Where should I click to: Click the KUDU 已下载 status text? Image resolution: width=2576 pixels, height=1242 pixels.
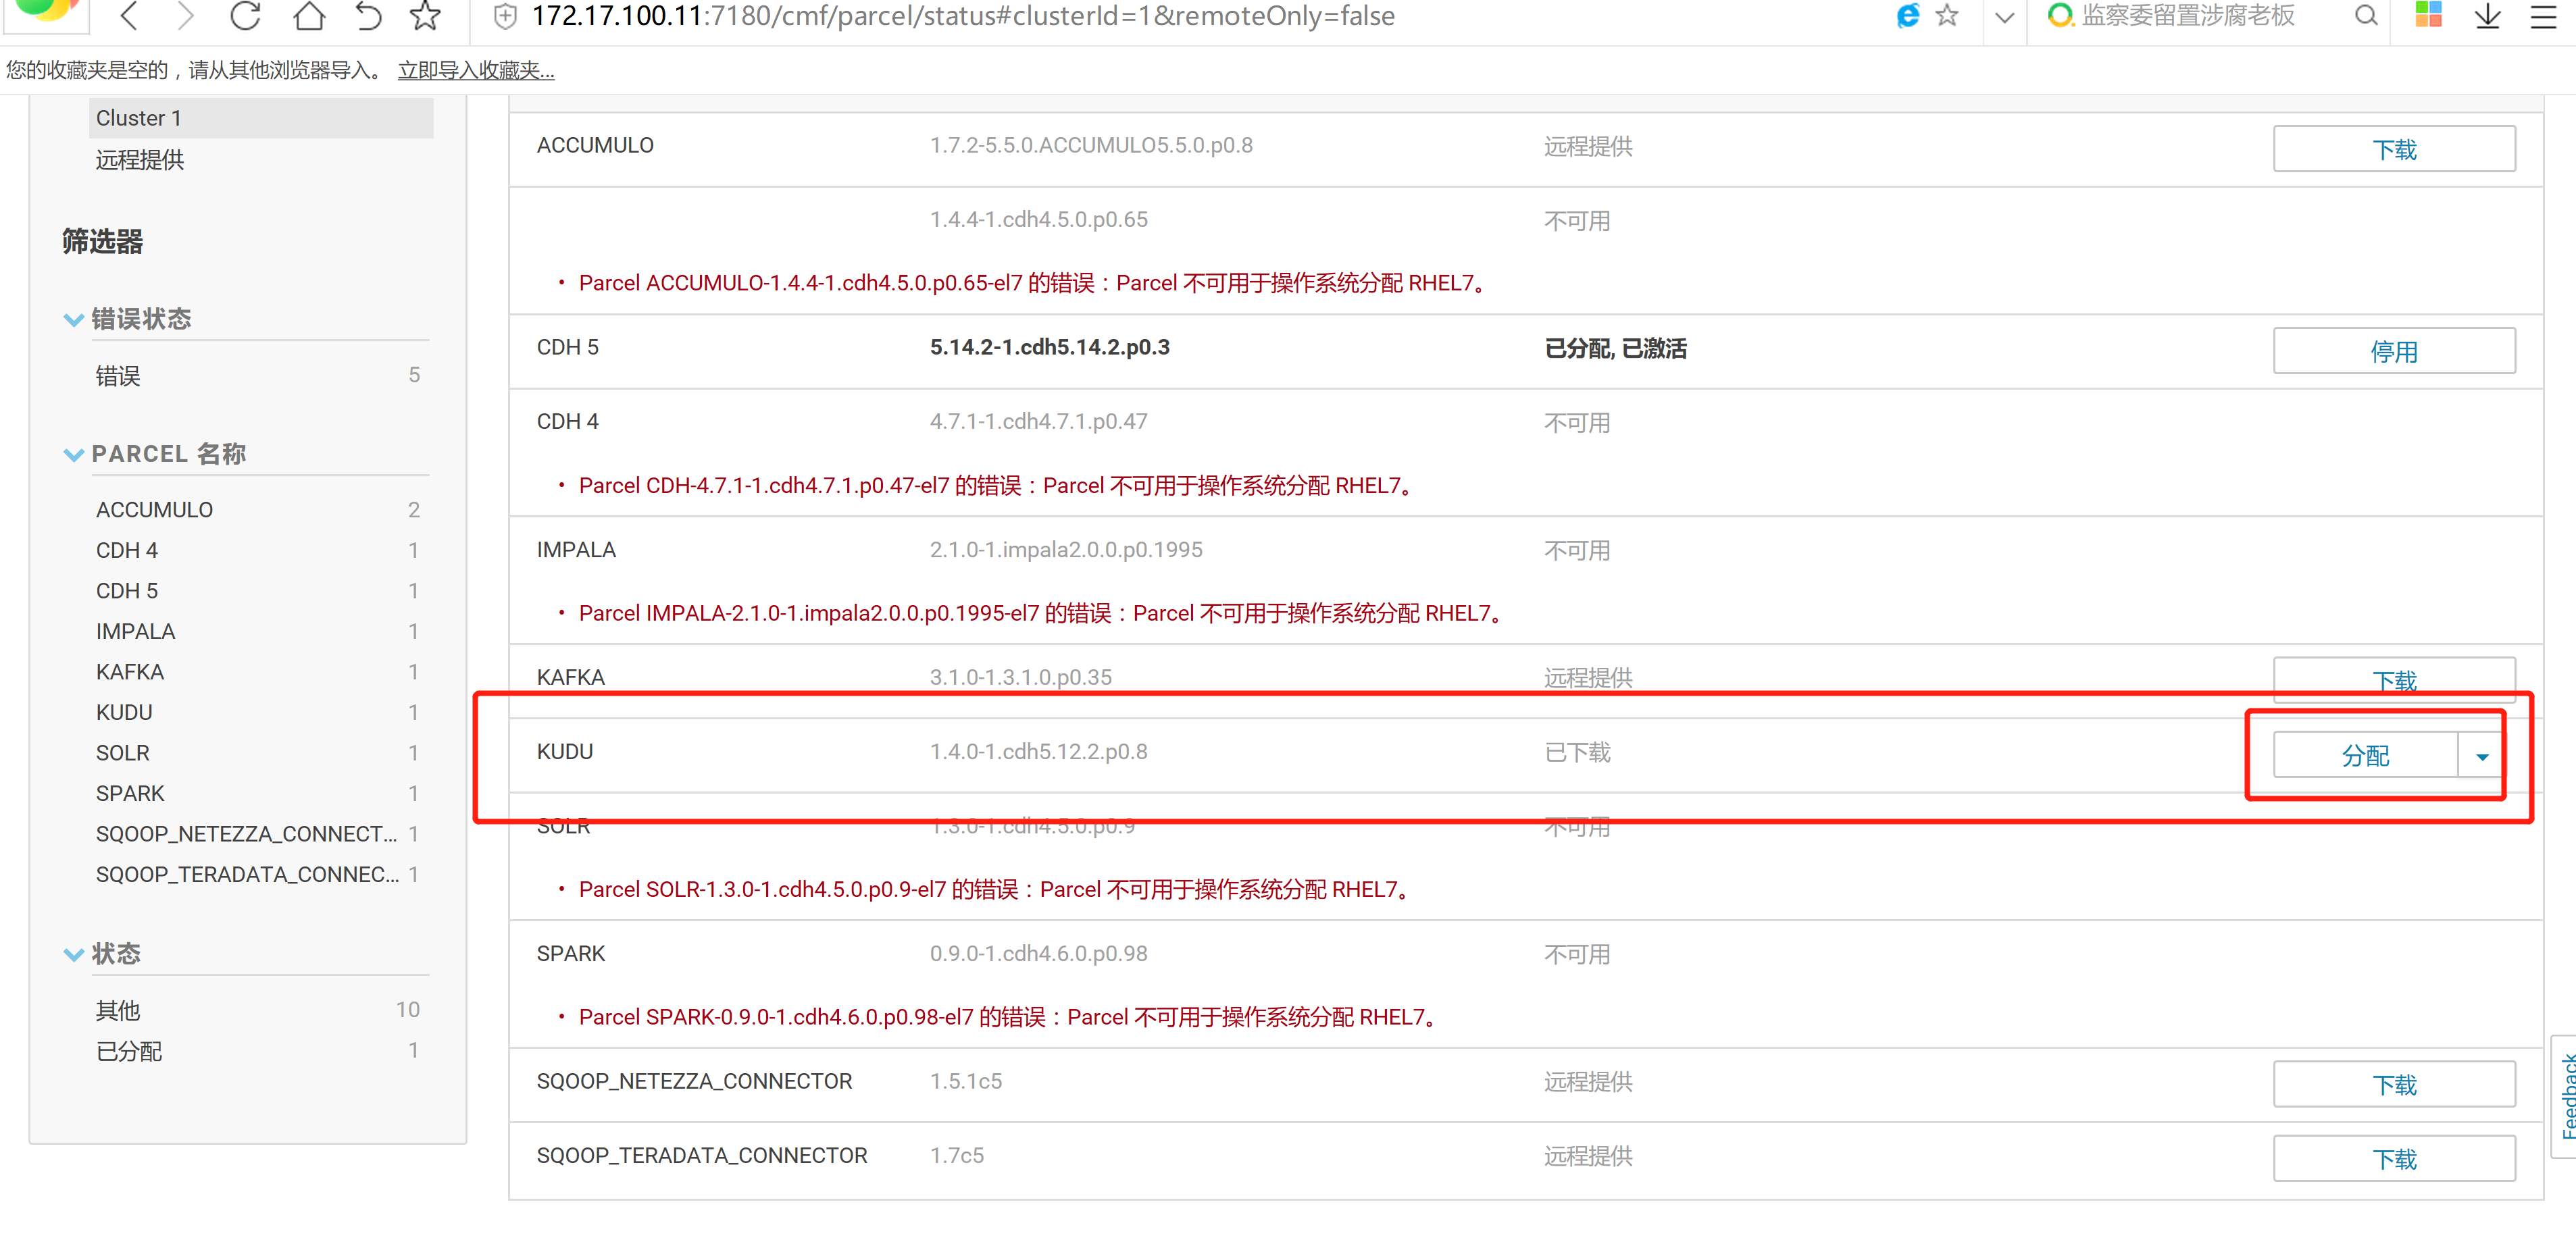click(x=1577, y=752)
